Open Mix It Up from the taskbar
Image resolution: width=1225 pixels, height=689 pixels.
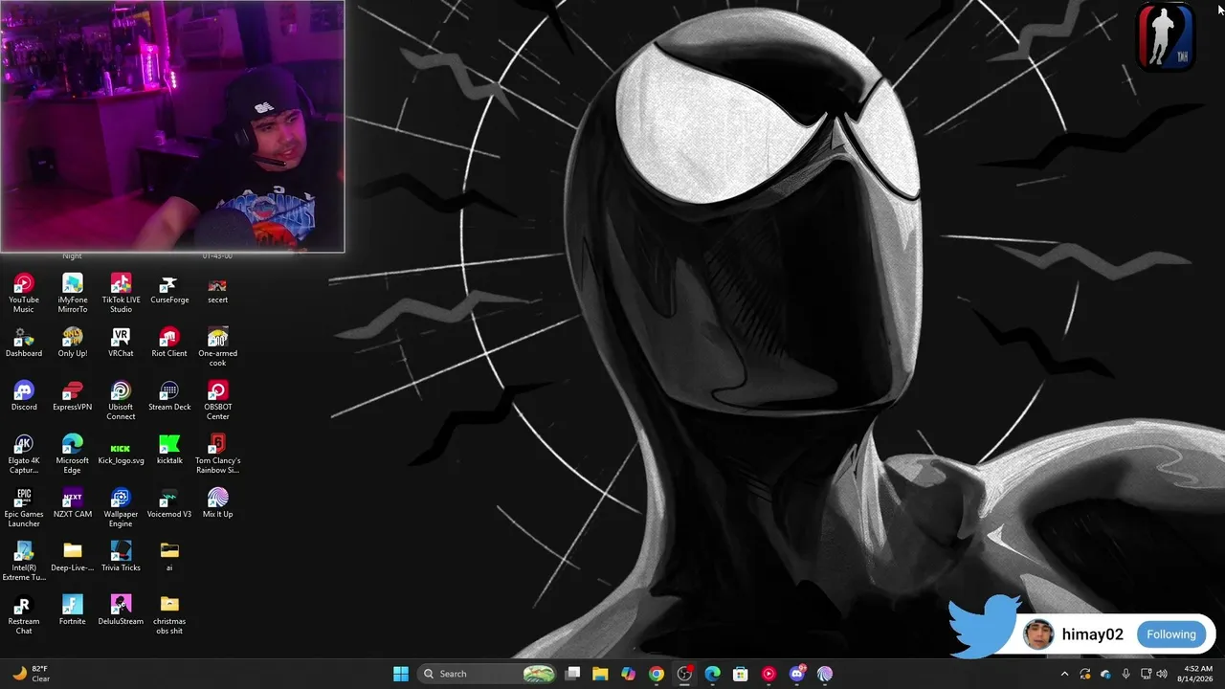pyautogui.click(x=825, y=674)
